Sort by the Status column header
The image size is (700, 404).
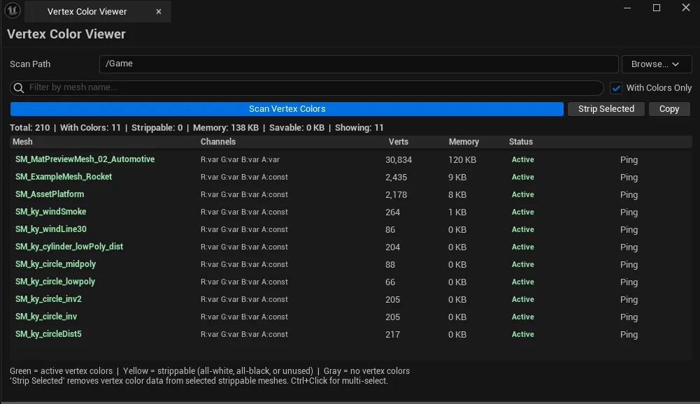click(520, 141)
